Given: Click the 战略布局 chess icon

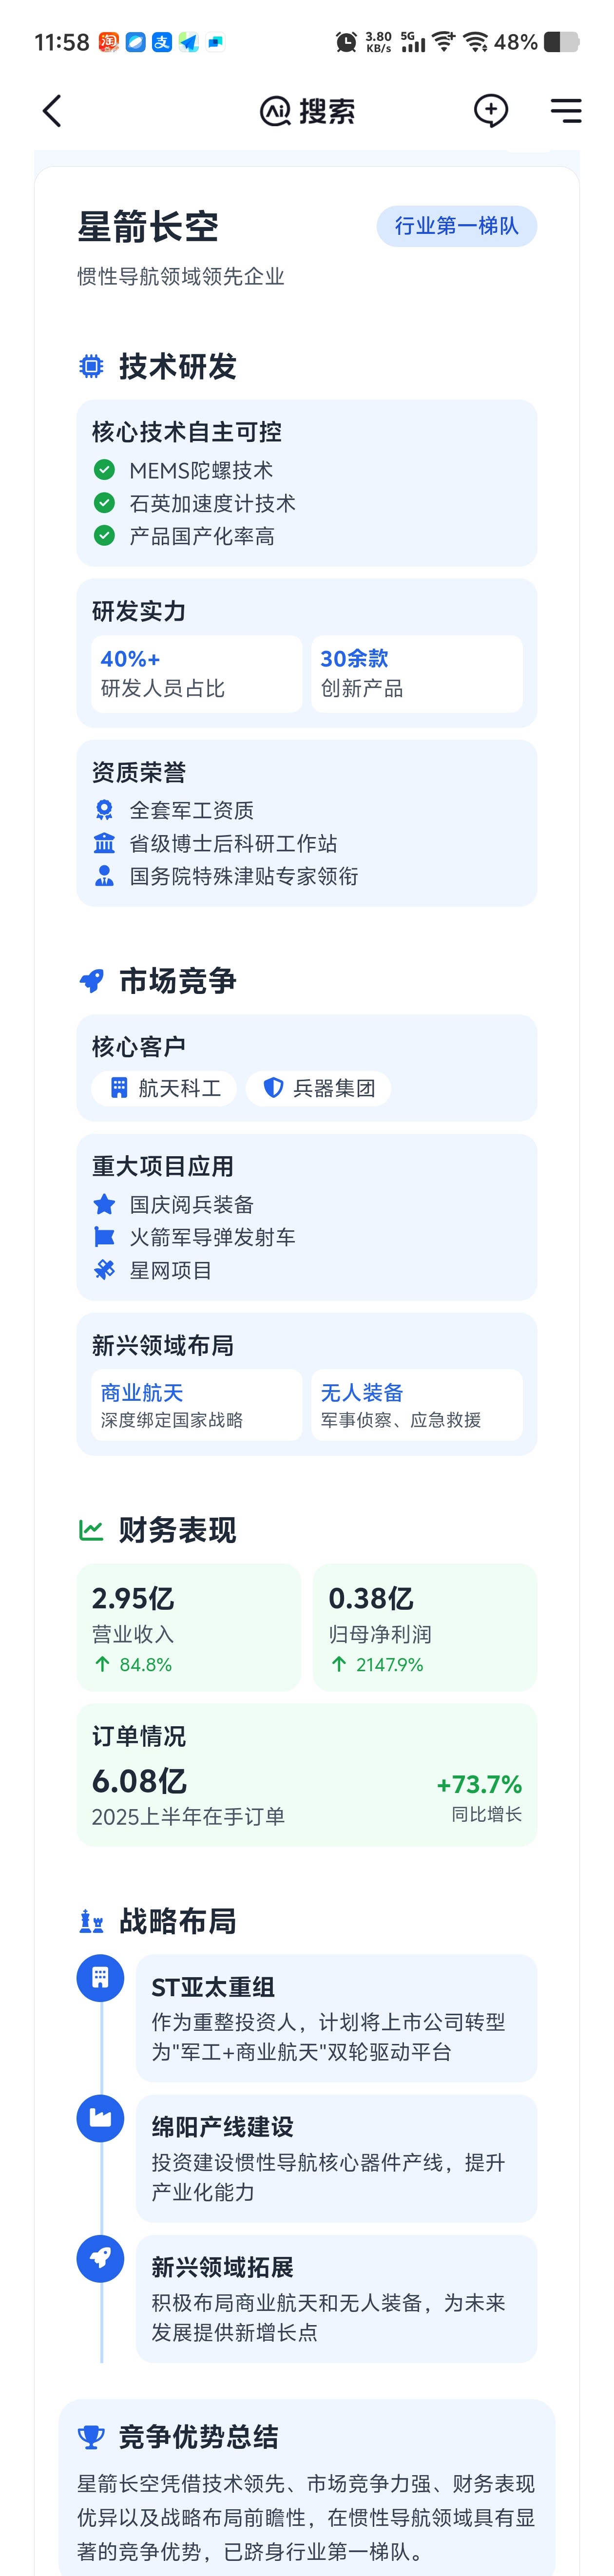Looking at the screenshot, I should click(91, 1921).
